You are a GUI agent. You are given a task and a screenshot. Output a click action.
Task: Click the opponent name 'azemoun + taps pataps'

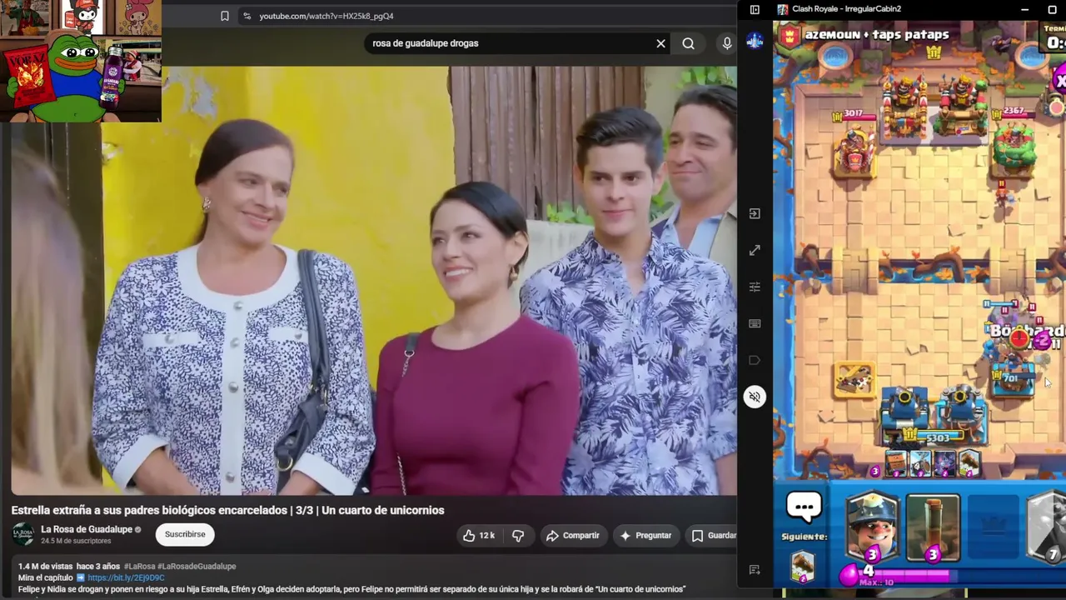(x=877, y=35)
